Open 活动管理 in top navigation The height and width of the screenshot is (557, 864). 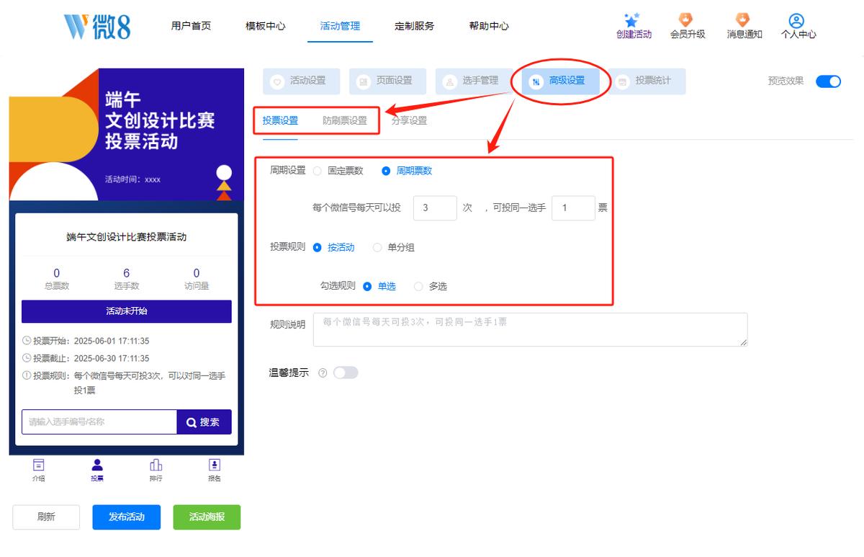coord(340,26)
